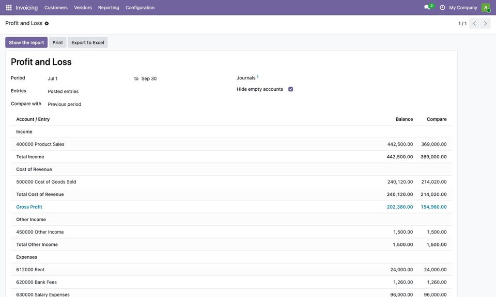The image size is (496, 297).
Task: Go to the next record arrow
Action: [x=485, y=23]
